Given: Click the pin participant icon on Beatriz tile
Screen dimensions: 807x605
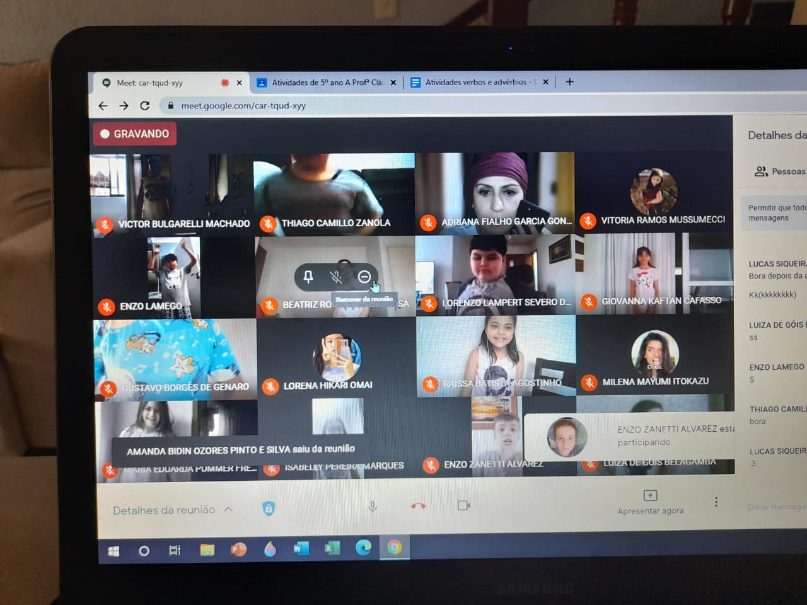Looking at the screenshot, I should [x=308, y=277].
